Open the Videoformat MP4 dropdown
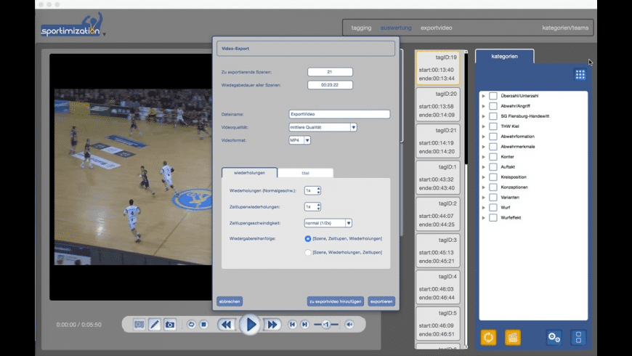This screenshot has height=356, width=632. pos(307,140)
